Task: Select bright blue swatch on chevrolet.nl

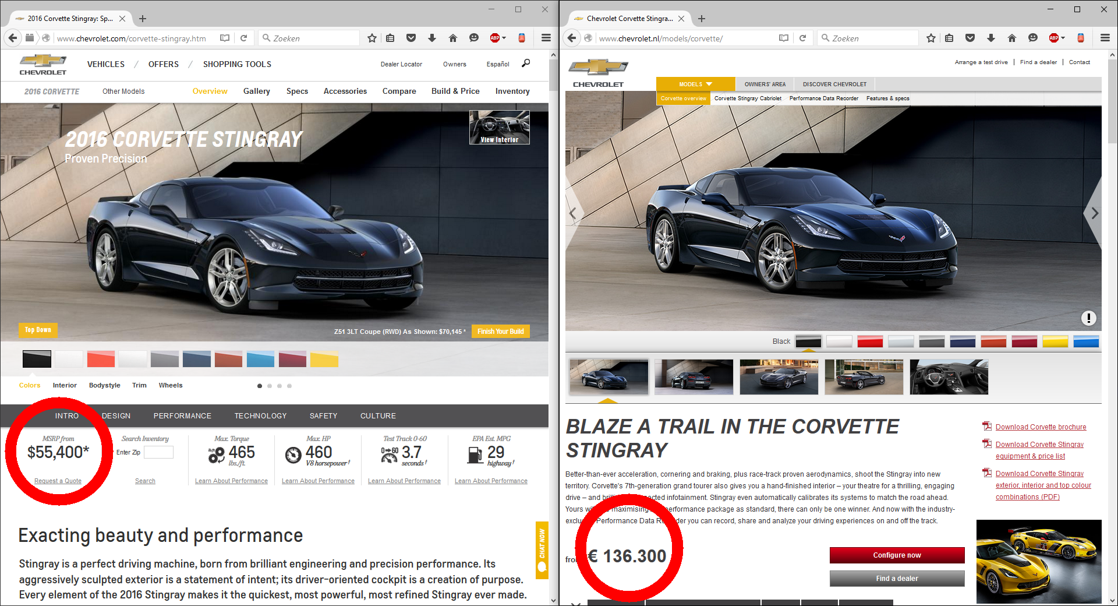Action: coord(1086,341)
